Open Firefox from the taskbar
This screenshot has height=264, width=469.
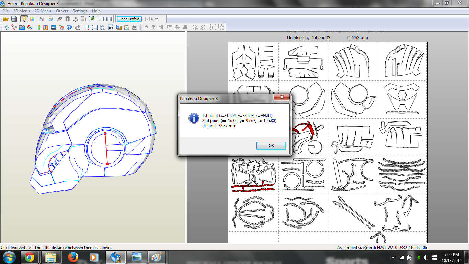point(73,257)
